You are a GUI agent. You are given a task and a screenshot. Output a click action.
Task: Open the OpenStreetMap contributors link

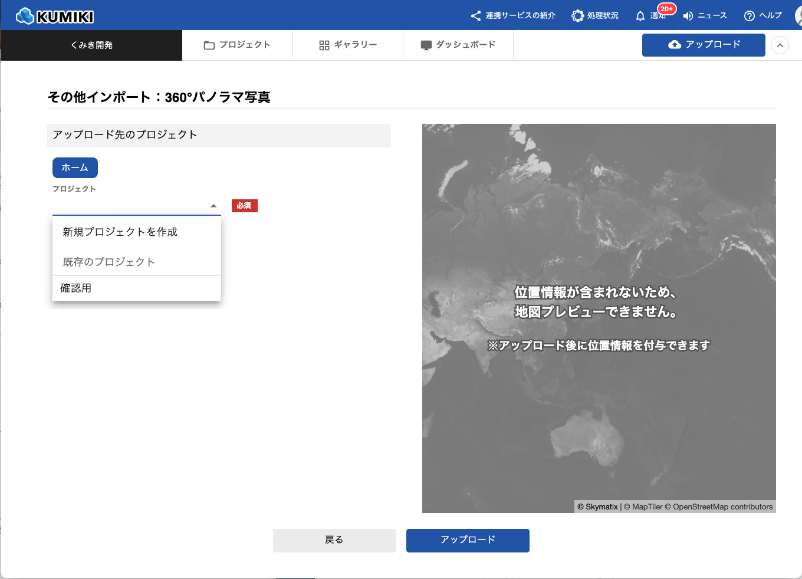(x=722, y=507)
